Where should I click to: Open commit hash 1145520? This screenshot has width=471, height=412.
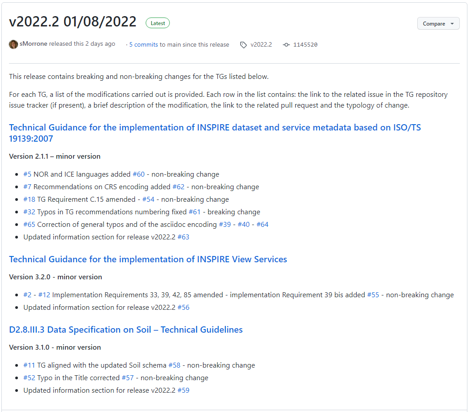tap(305, 45)
